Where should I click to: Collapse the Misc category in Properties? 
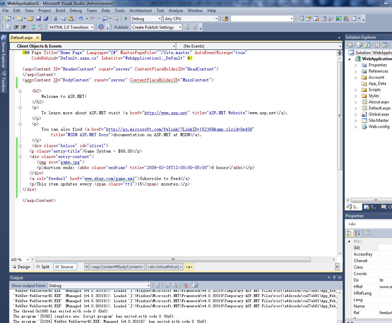click(x=349, y=241)
